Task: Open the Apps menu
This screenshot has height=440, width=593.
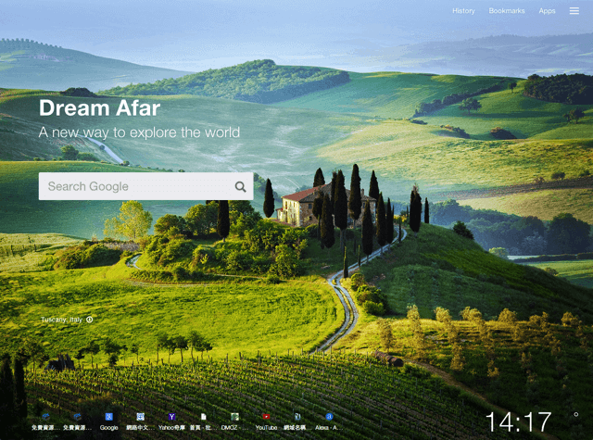Action: coord(547,11)
